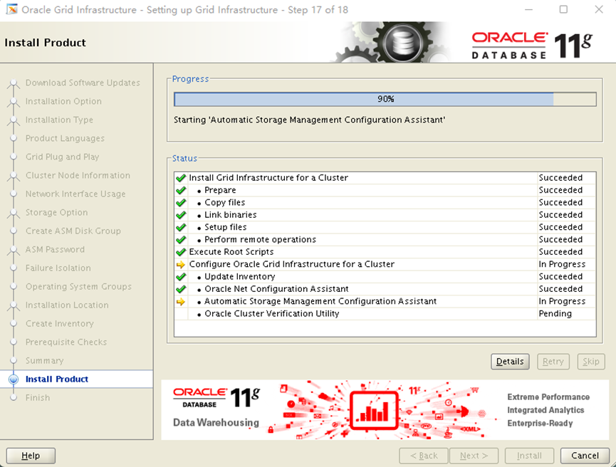Click the Retry button
The image size is (616, 467).
pyautogui.click(x=553, y=362)
